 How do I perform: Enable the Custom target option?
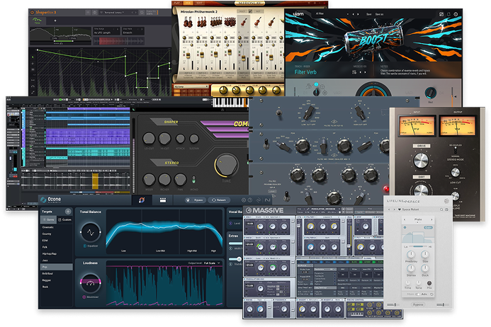(x=65, y=219)
